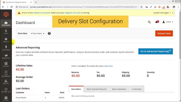The image size is (181, 102).
Task: Expand the All Store Views dropdown
Action: click(x=37, y=33)
